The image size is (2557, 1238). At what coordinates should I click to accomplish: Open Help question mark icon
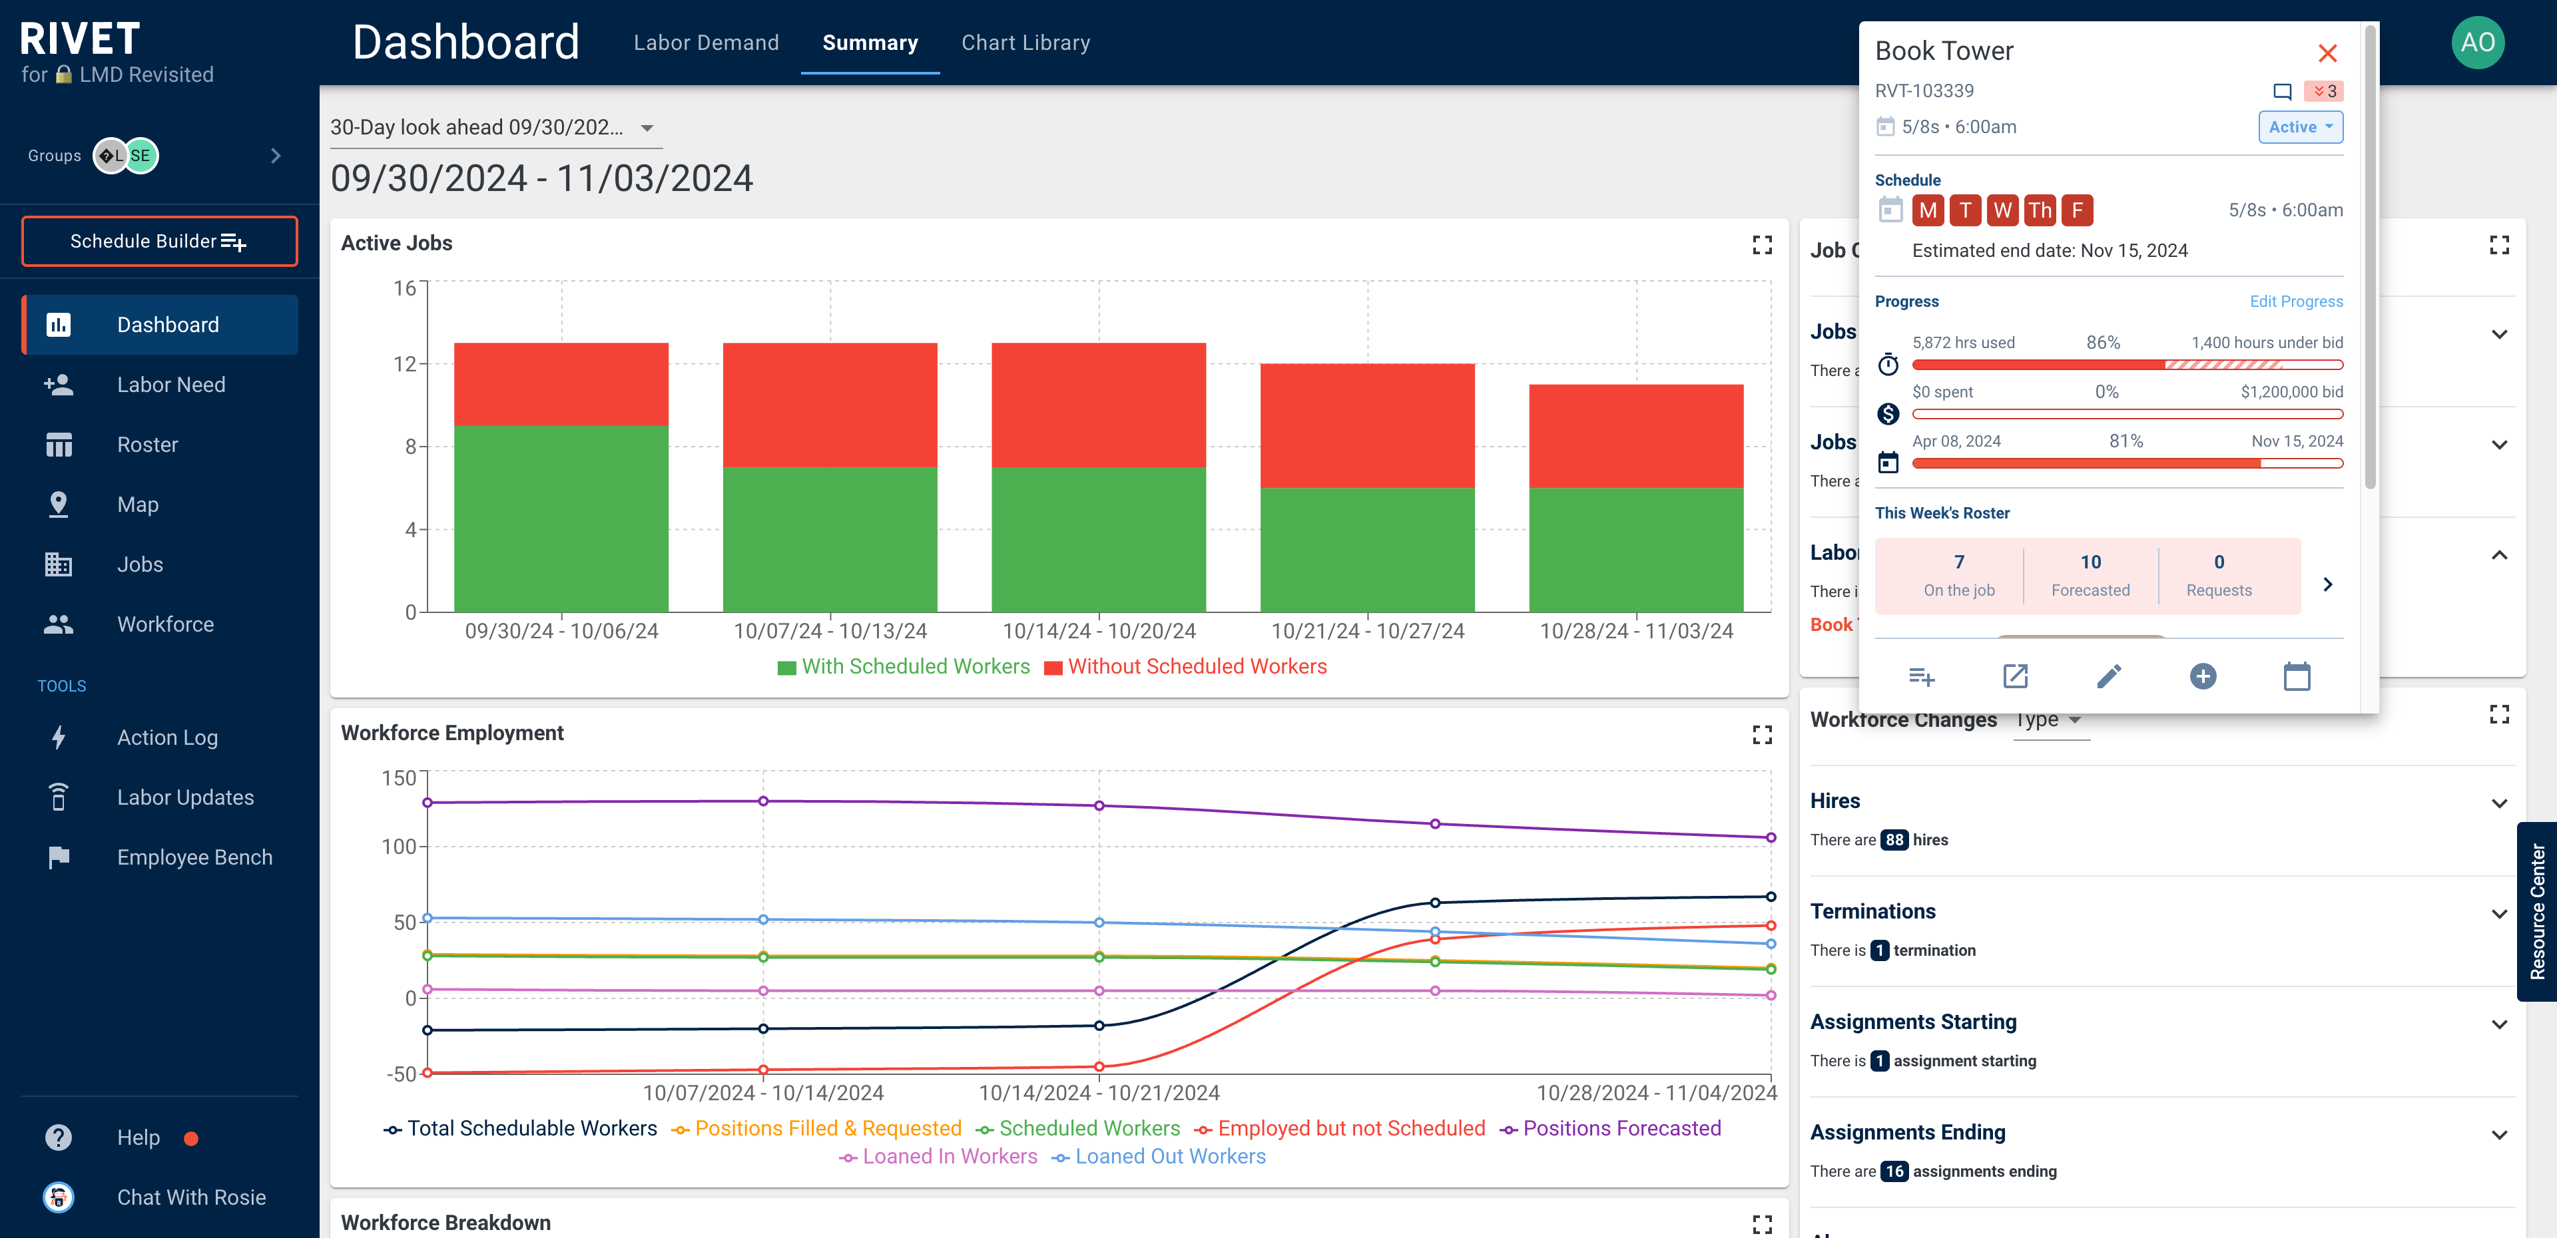click(59, 1137)
